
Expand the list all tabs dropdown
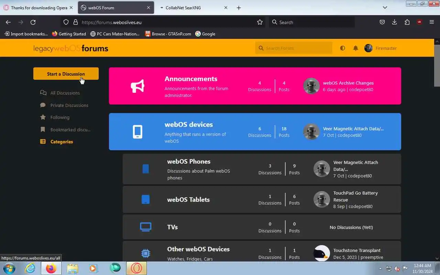coord(385,8)
